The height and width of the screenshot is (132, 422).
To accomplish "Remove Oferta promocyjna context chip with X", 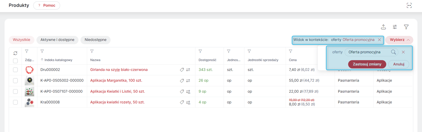I will (379, 40).
